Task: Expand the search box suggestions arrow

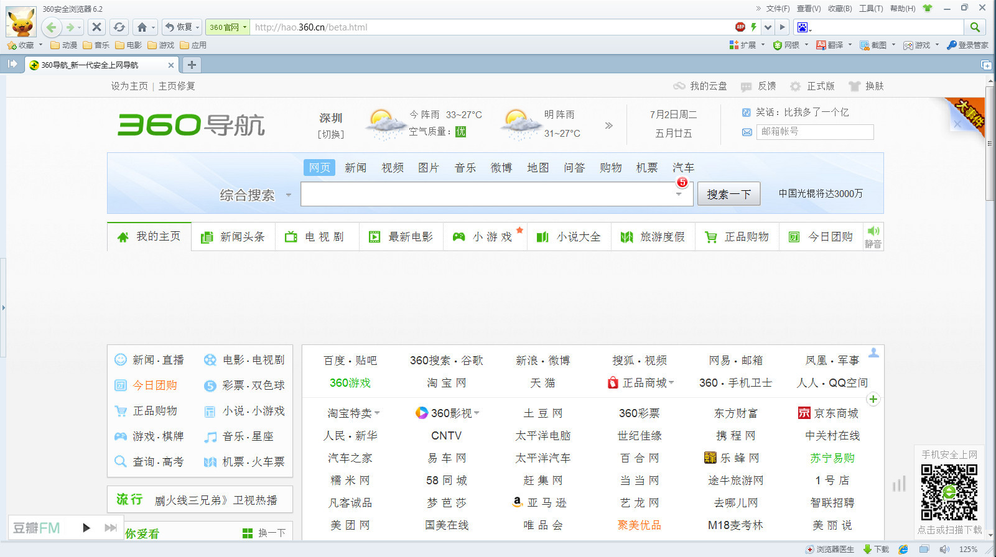Action: point(679,194)
